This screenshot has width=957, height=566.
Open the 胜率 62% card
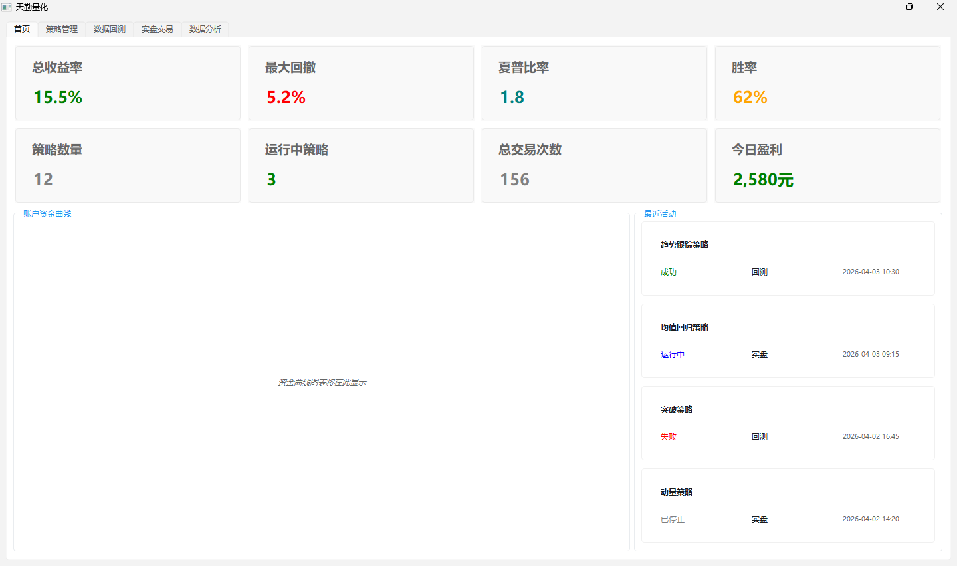[x=827, y=83]
